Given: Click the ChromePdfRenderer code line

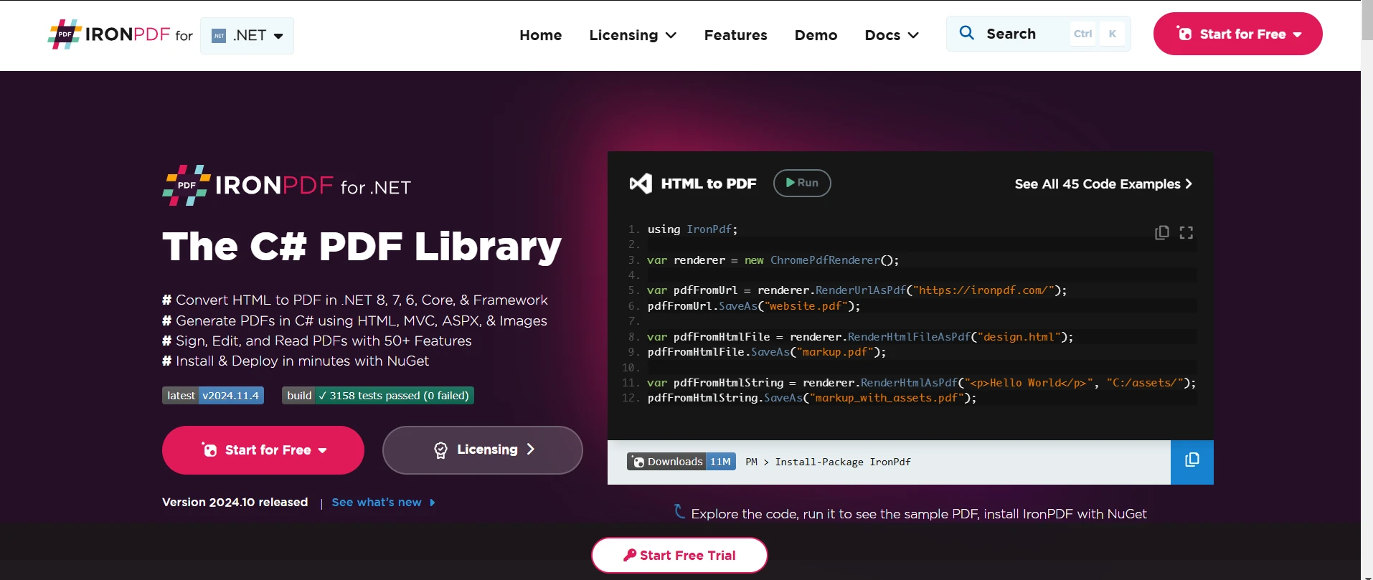Looking at the screenshot, I should pos(773,260).
